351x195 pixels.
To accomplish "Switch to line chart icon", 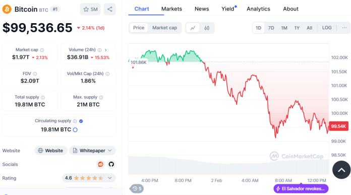I will pyautogui.click(x=193, y=28).
